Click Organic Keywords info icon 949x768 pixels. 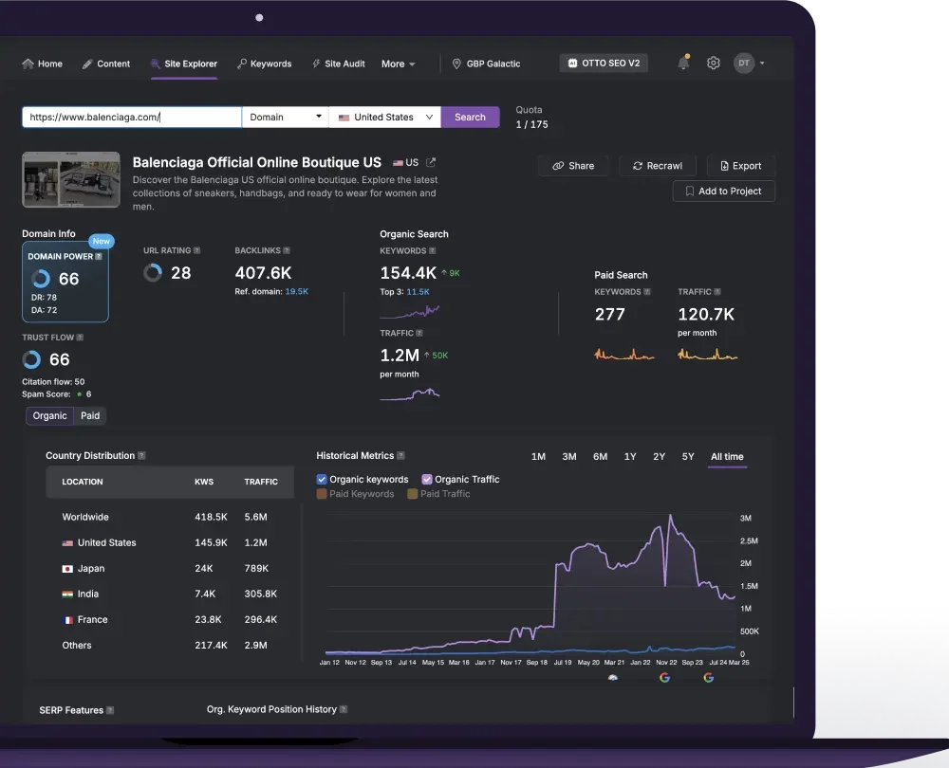[x=432, y=251]
